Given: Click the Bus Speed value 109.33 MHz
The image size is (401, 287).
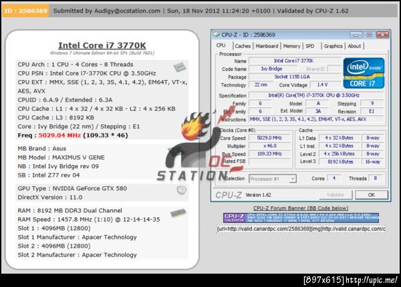Looking at the screenshot, I should tap(269, 154).
